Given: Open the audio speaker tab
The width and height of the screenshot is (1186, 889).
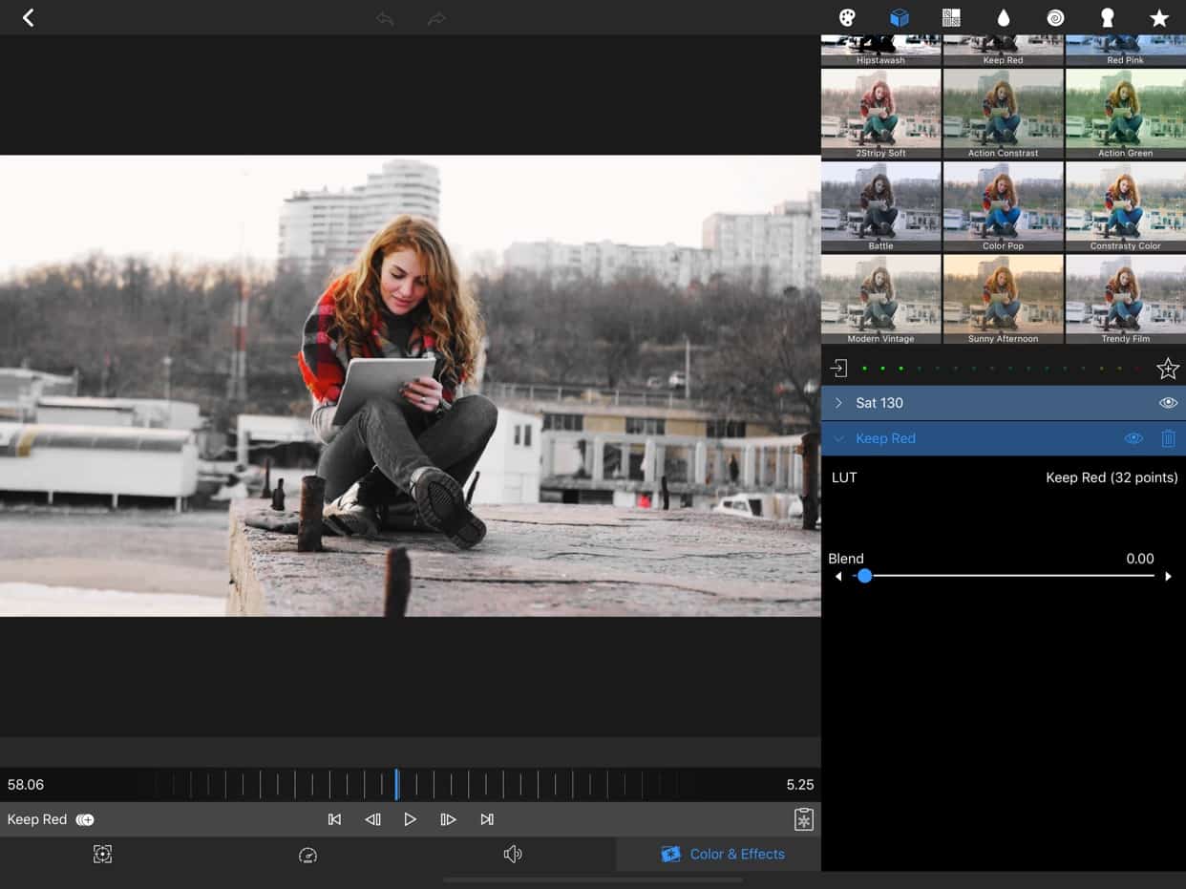Looking at the screenshot, I should point(513,854).
